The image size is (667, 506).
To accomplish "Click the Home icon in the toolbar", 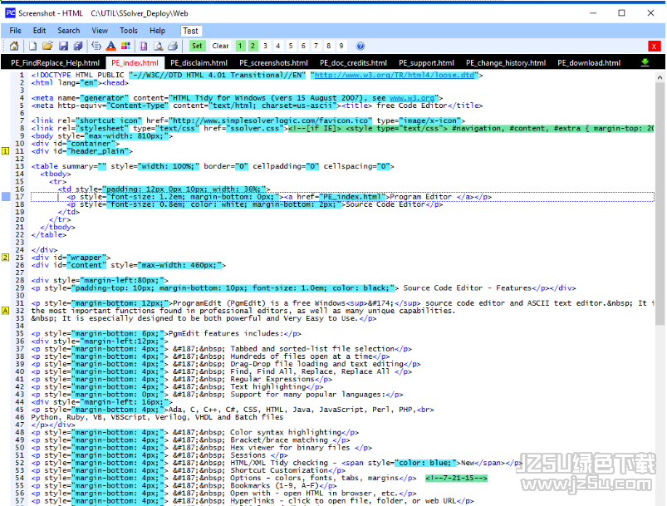I will (x=14, y=46).
